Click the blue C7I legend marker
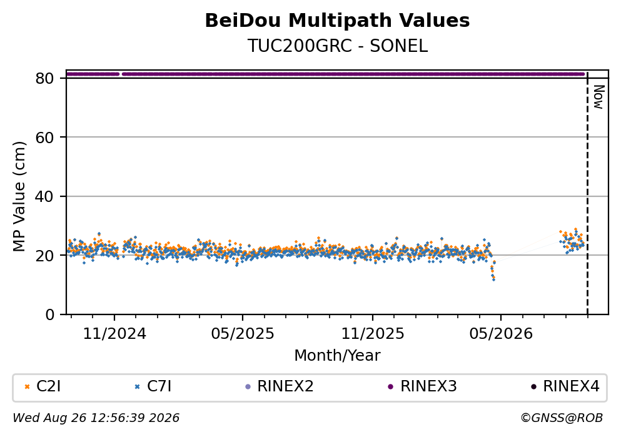Image resolution: width=621 pixels, height=437 pixels. point(138,387)
